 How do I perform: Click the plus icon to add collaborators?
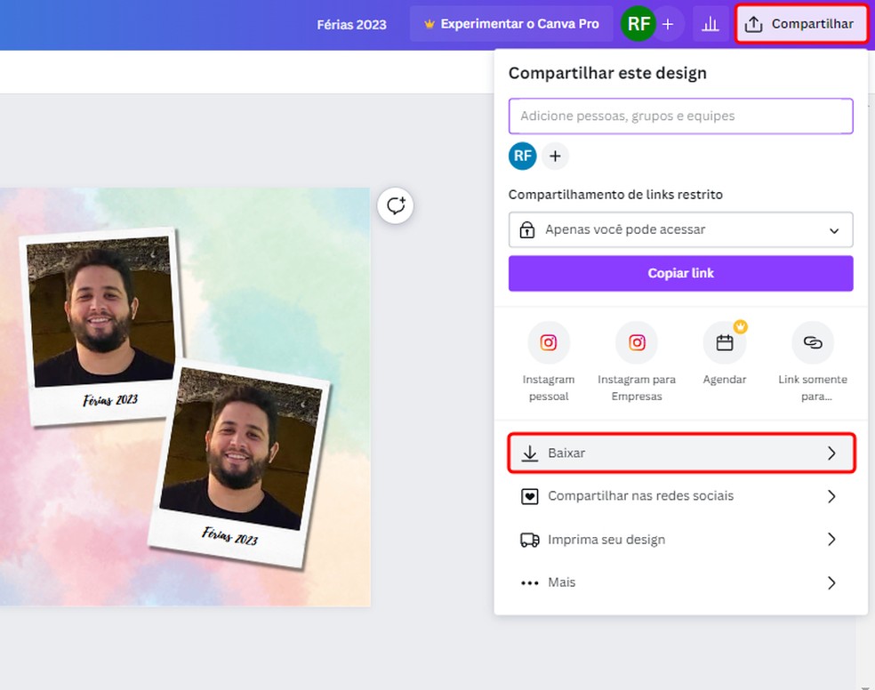(555, 156)
